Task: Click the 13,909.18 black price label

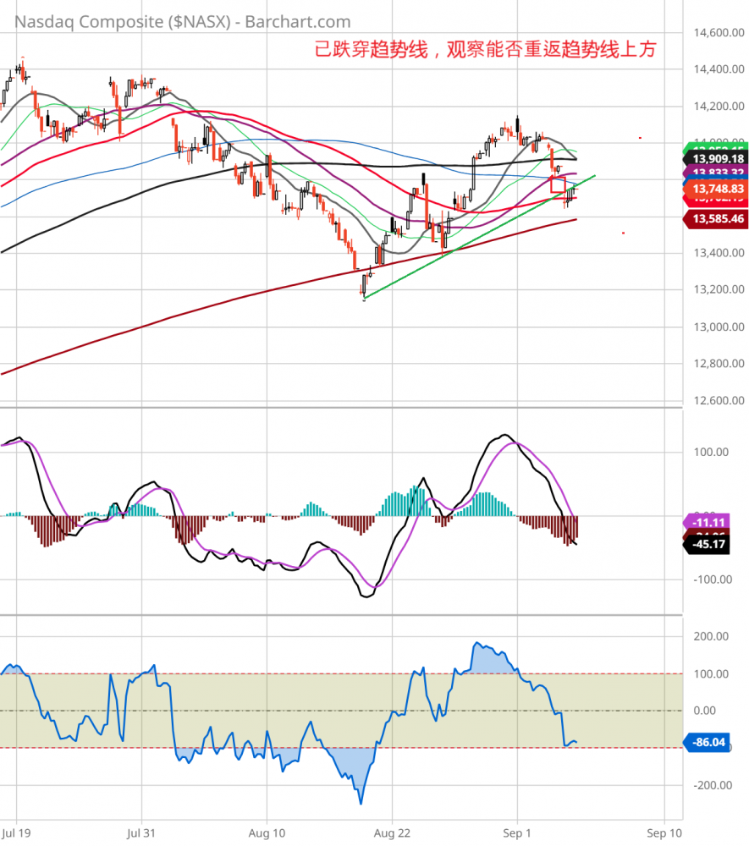Action: pyautogui.click(x=718, y=158)
